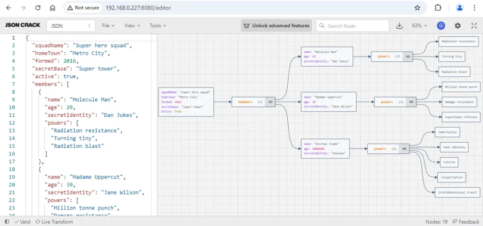Open the browser extensions puzzle icon

tap(438, 8)
